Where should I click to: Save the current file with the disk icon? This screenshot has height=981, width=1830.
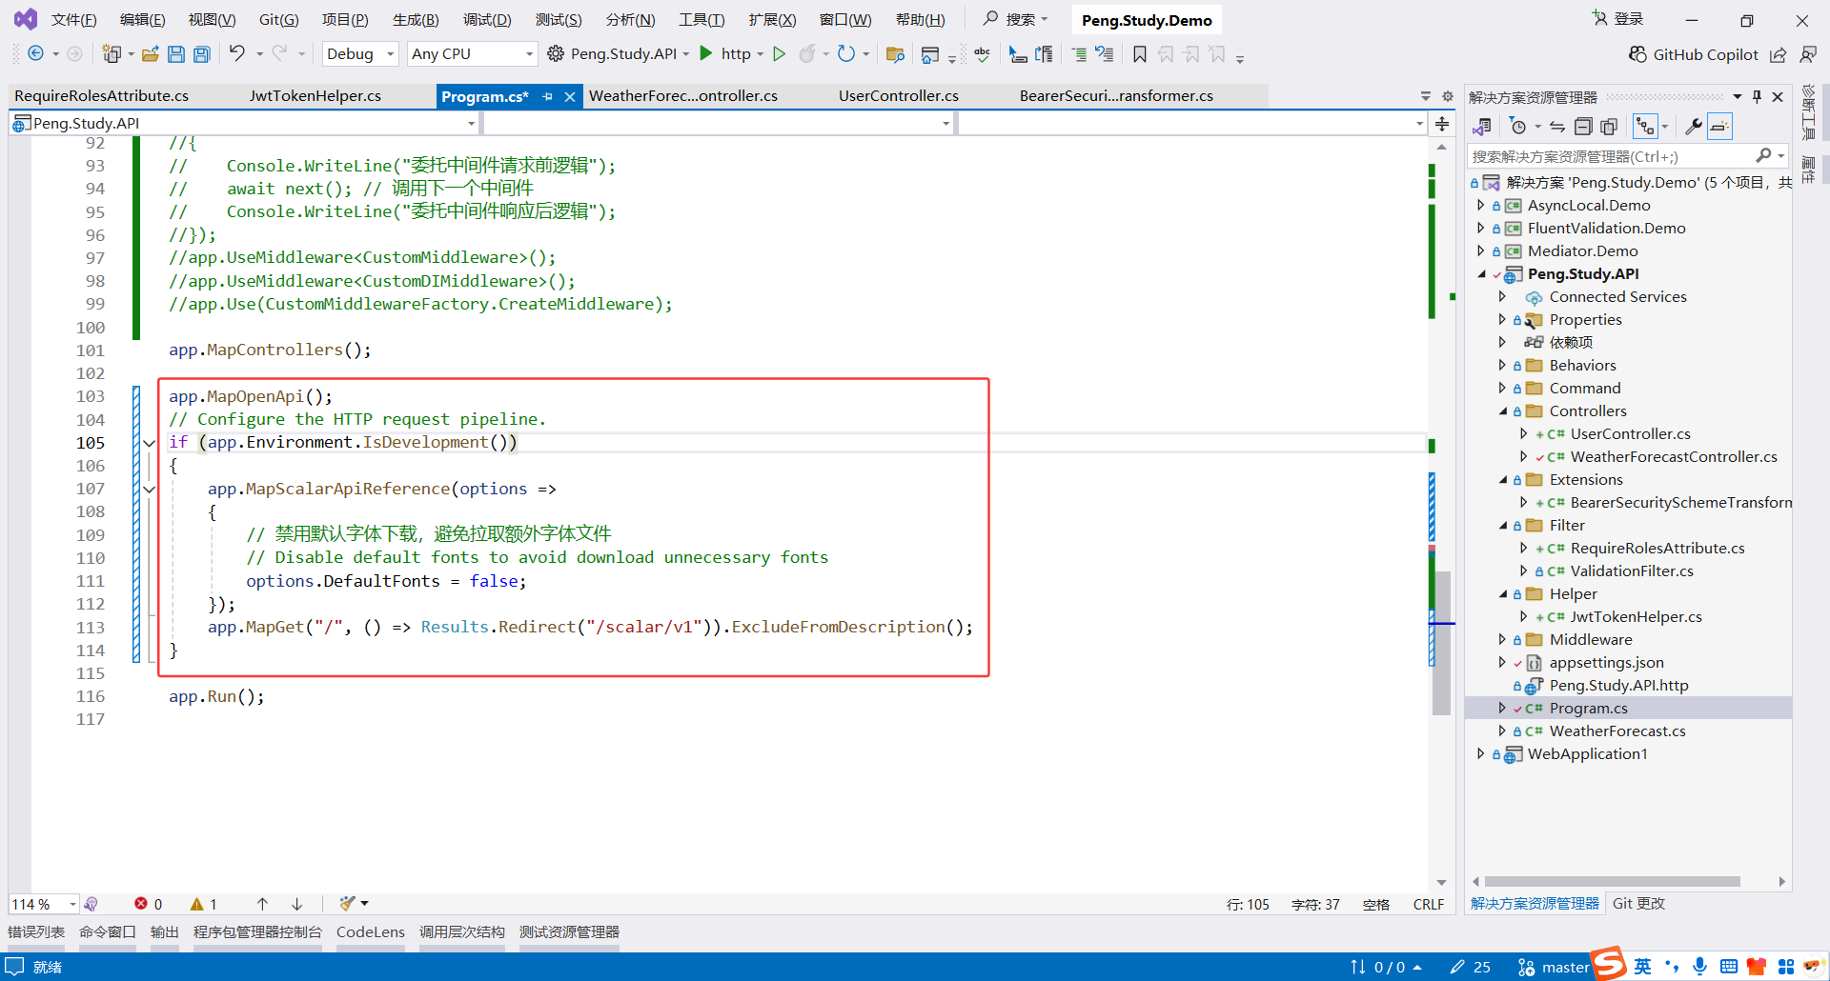(x=176, y=54)
